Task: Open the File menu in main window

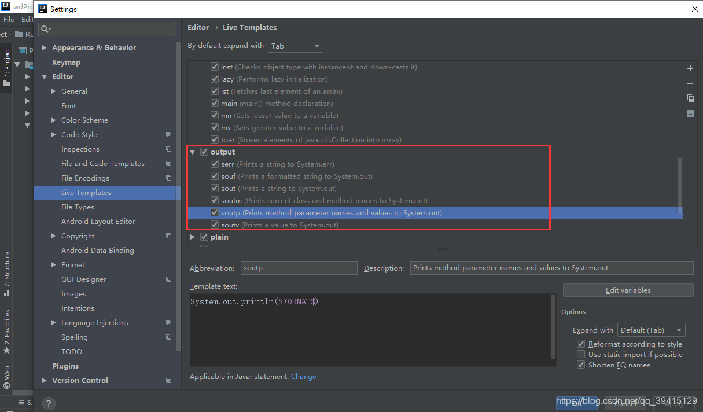Action: tap(9, 20)
